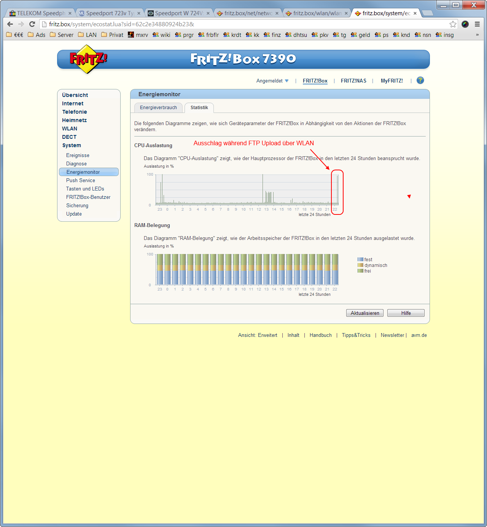Click the browser Forward arrow
Screen dimensions: 487x527
coord(21,24)
